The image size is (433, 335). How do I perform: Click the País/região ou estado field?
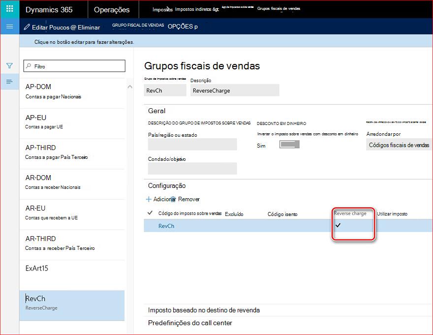(x=192, y=144)
